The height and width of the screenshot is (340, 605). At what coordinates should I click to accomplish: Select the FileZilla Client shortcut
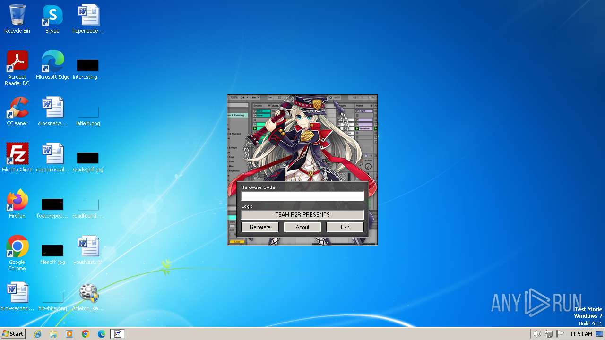click(17, 158)
